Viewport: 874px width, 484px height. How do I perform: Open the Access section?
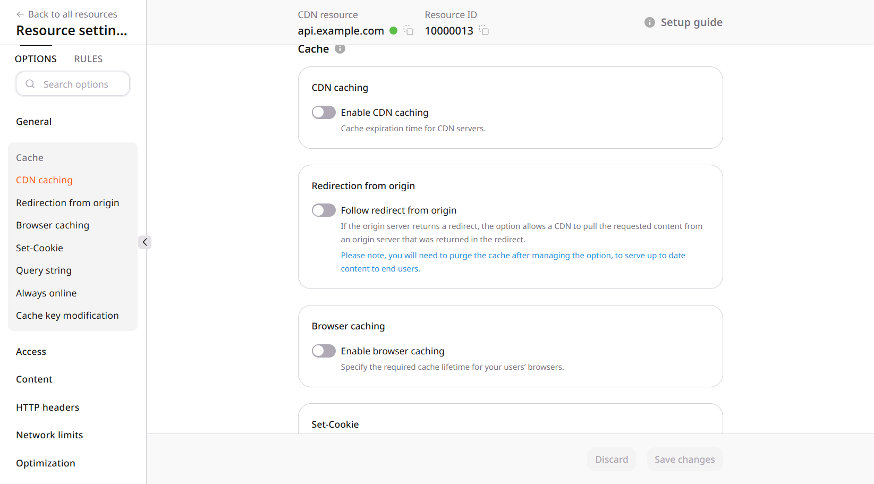click(x=31, y=352)
